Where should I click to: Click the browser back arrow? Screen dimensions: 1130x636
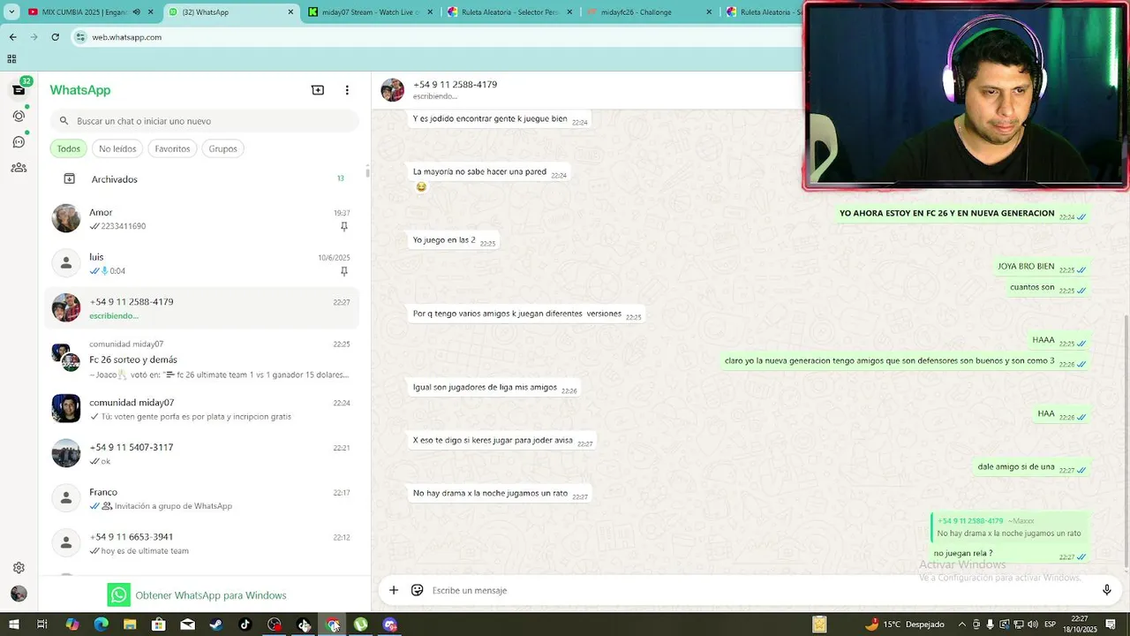[x=12, y=37]
